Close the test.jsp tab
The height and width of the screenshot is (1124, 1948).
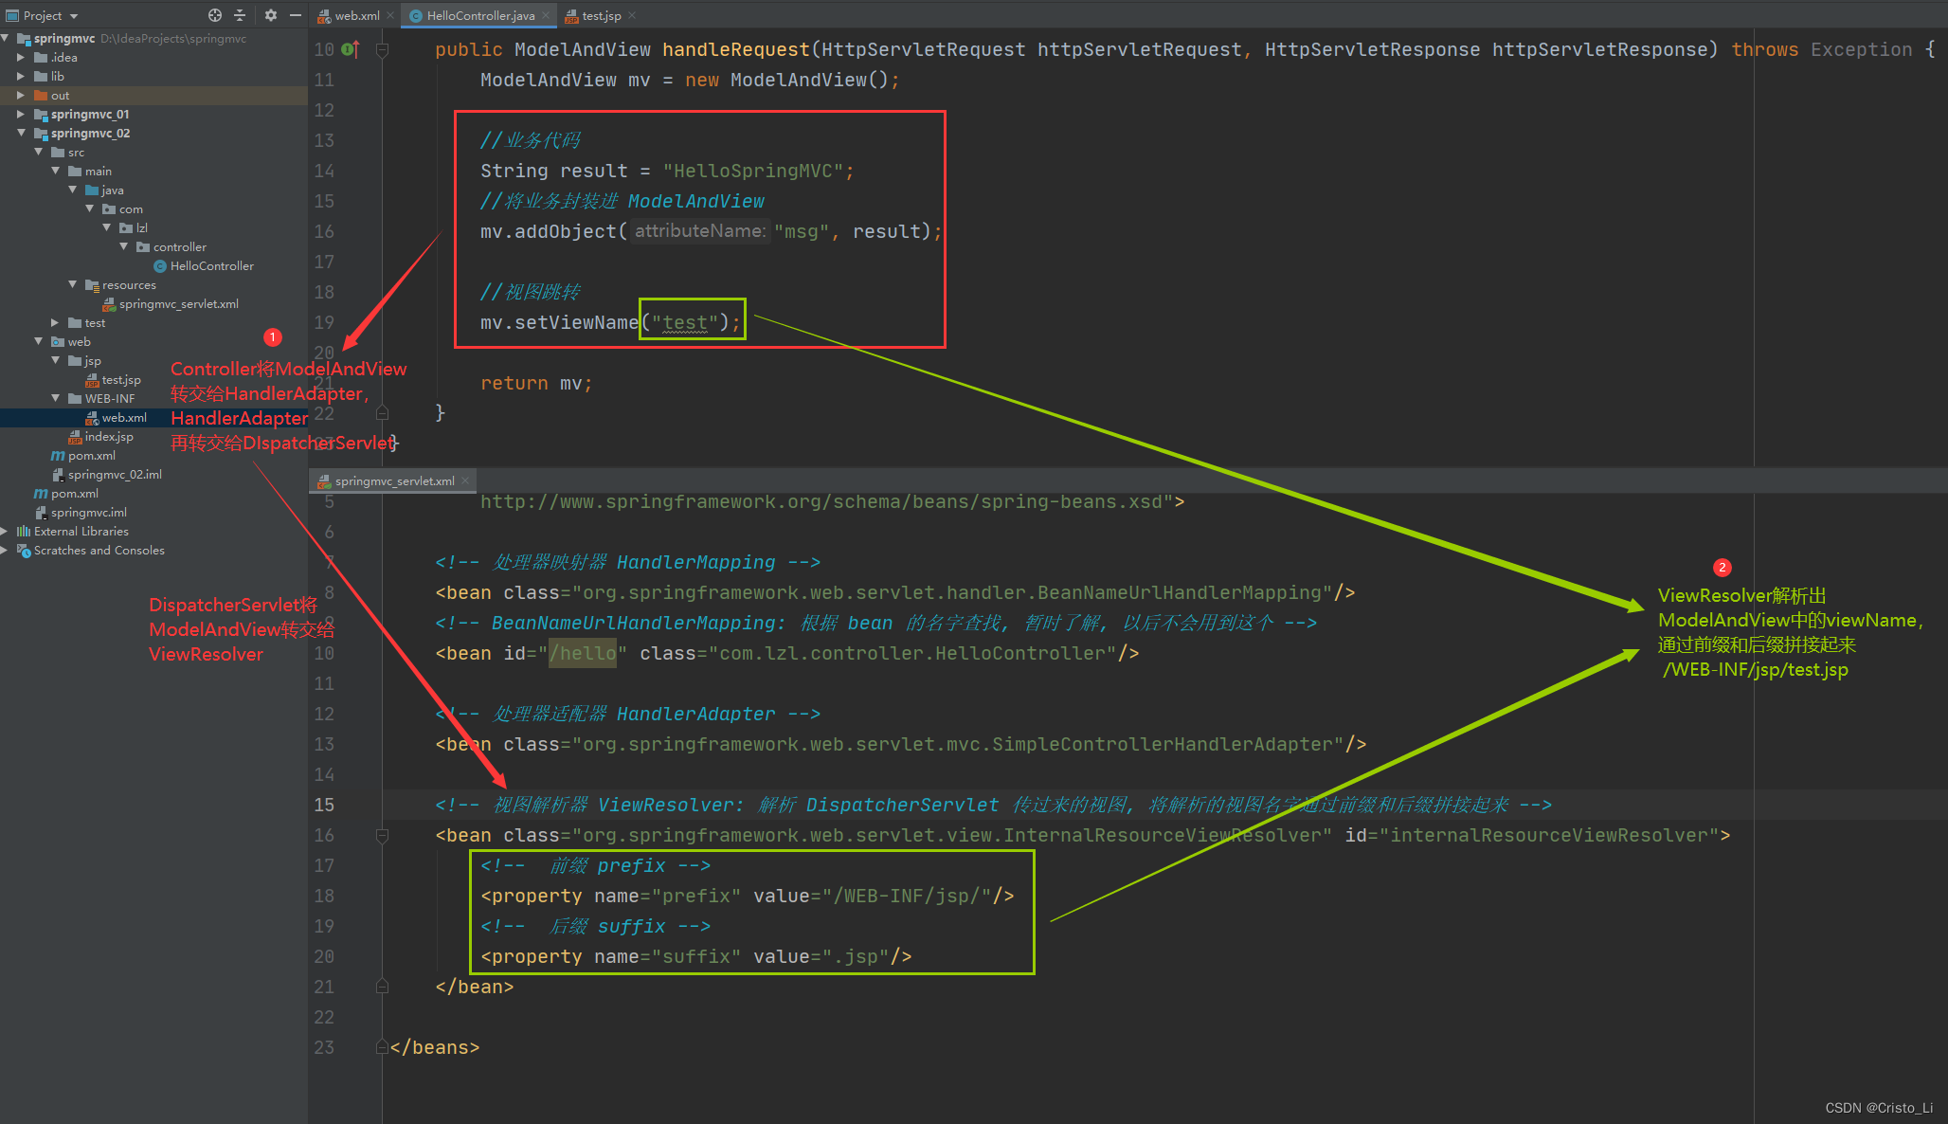(632, 15)
